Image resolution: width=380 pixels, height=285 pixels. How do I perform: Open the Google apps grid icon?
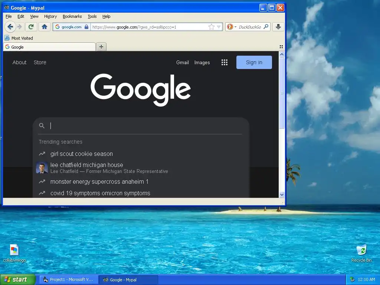(225, 62)
